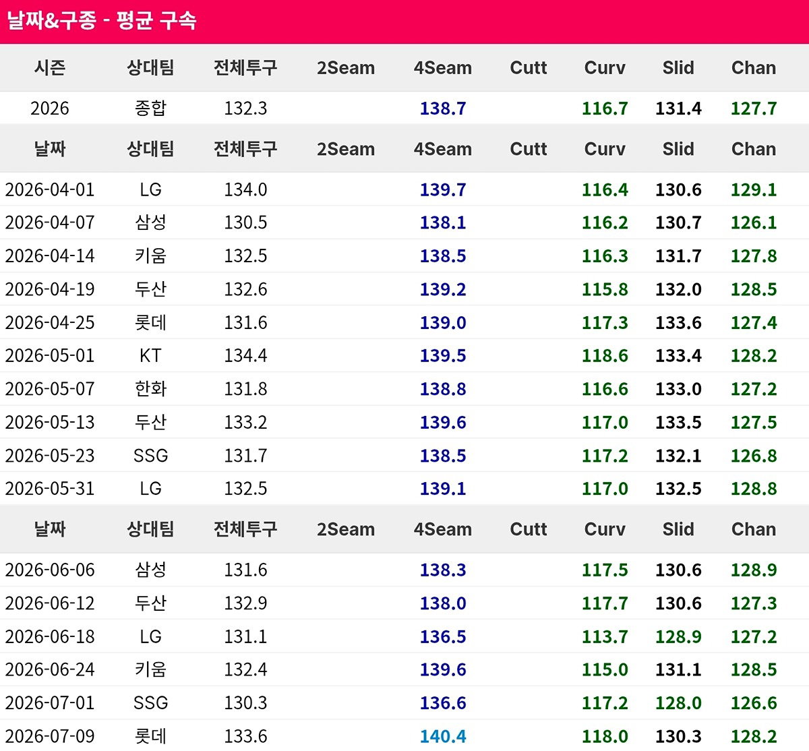Click the 삼성 opponent cell on 2026-04-07
Image resolution: width=809 pixels, height=751 pixels.
pyautogui.click(x=150, y=222)
